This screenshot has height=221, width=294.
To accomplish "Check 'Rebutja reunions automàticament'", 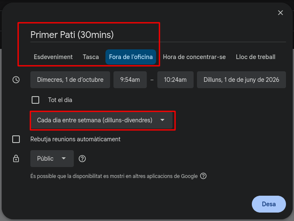I will point(16,139).
